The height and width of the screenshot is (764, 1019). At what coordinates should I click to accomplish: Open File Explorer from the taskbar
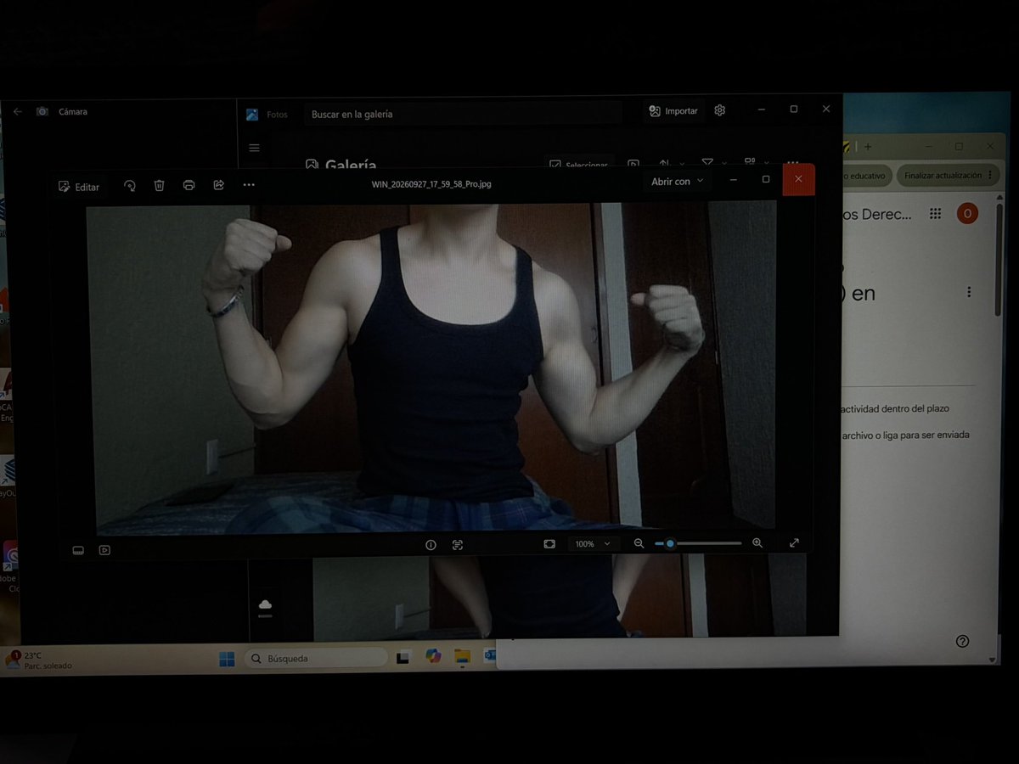pyautogui.click(x=462, y=656)
